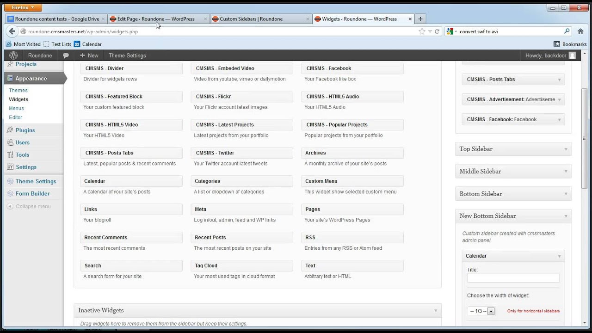Viewport: 592px width, 333px height.
Task: Switch to Roundone content texts tab
Action: click(55, 19)
